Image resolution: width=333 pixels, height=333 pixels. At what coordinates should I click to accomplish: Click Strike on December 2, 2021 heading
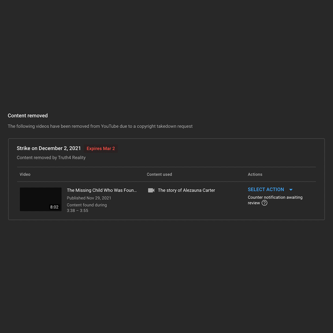click(x=49, y=148)
